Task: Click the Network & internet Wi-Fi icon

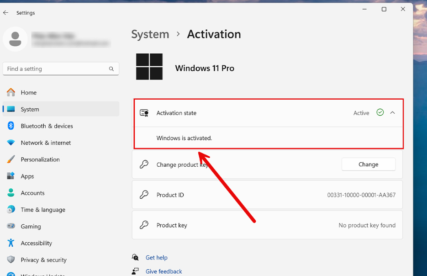Action: click(x=11, y=143)
